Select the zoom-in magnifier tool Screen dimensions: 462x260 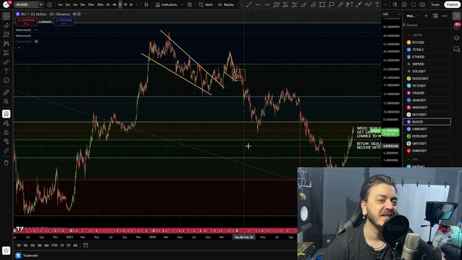tap(6, 102)
